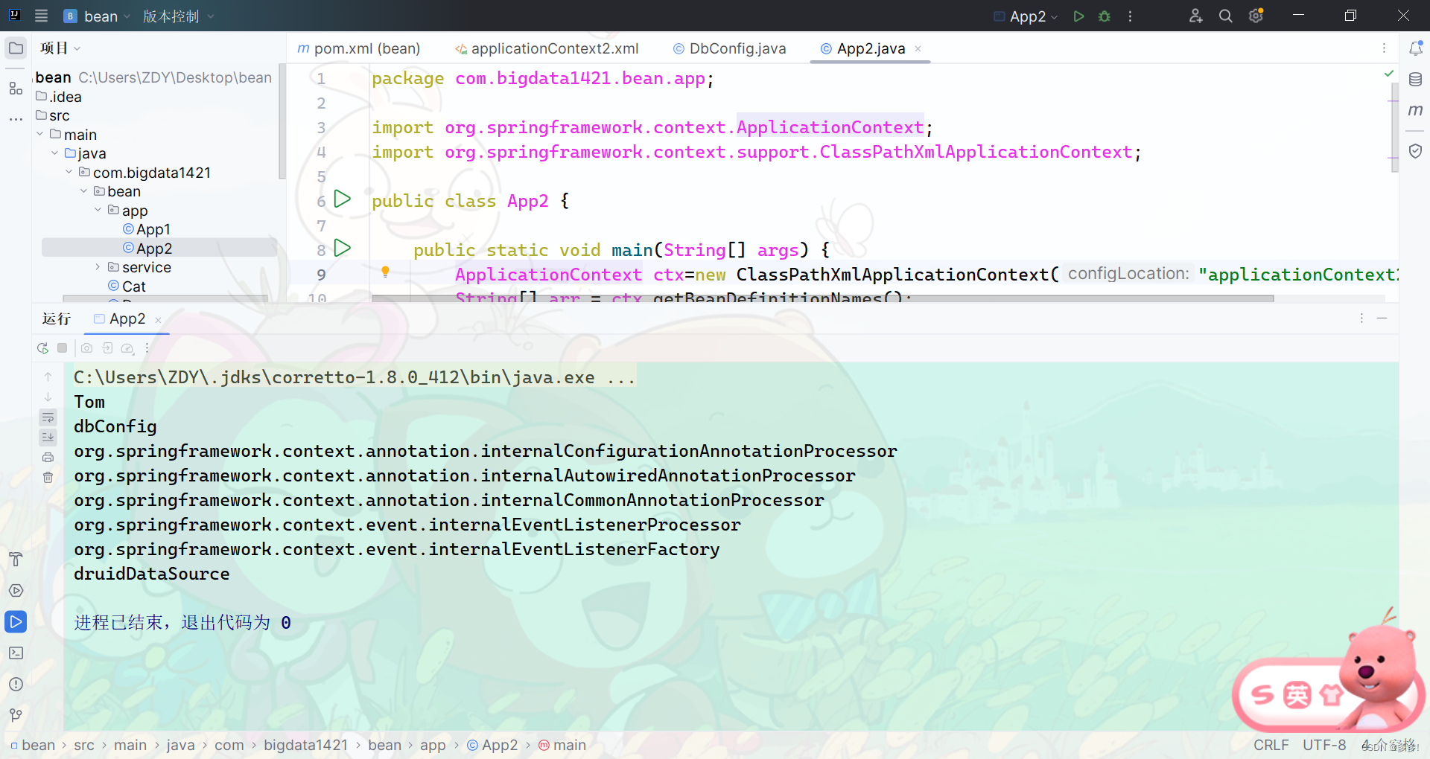Stop the process with the red square icon
Image resolution: width=1430 pixels, height=759 pixels.
(63, 348)
